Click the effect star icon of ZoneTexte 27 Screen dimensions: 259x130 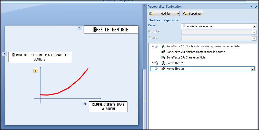pyautogui.click(x=163, y=57)
